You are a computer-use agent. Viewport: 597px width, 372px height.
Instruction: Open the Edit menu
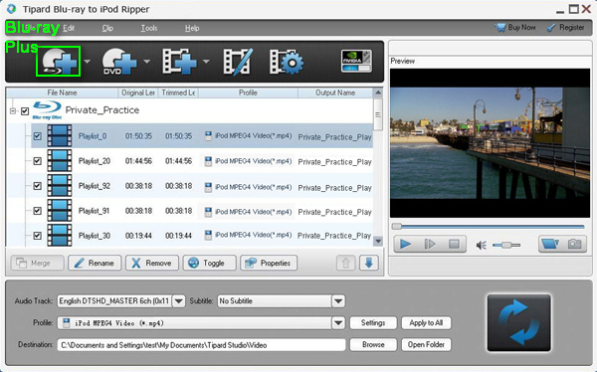click(x=69, y=28)
